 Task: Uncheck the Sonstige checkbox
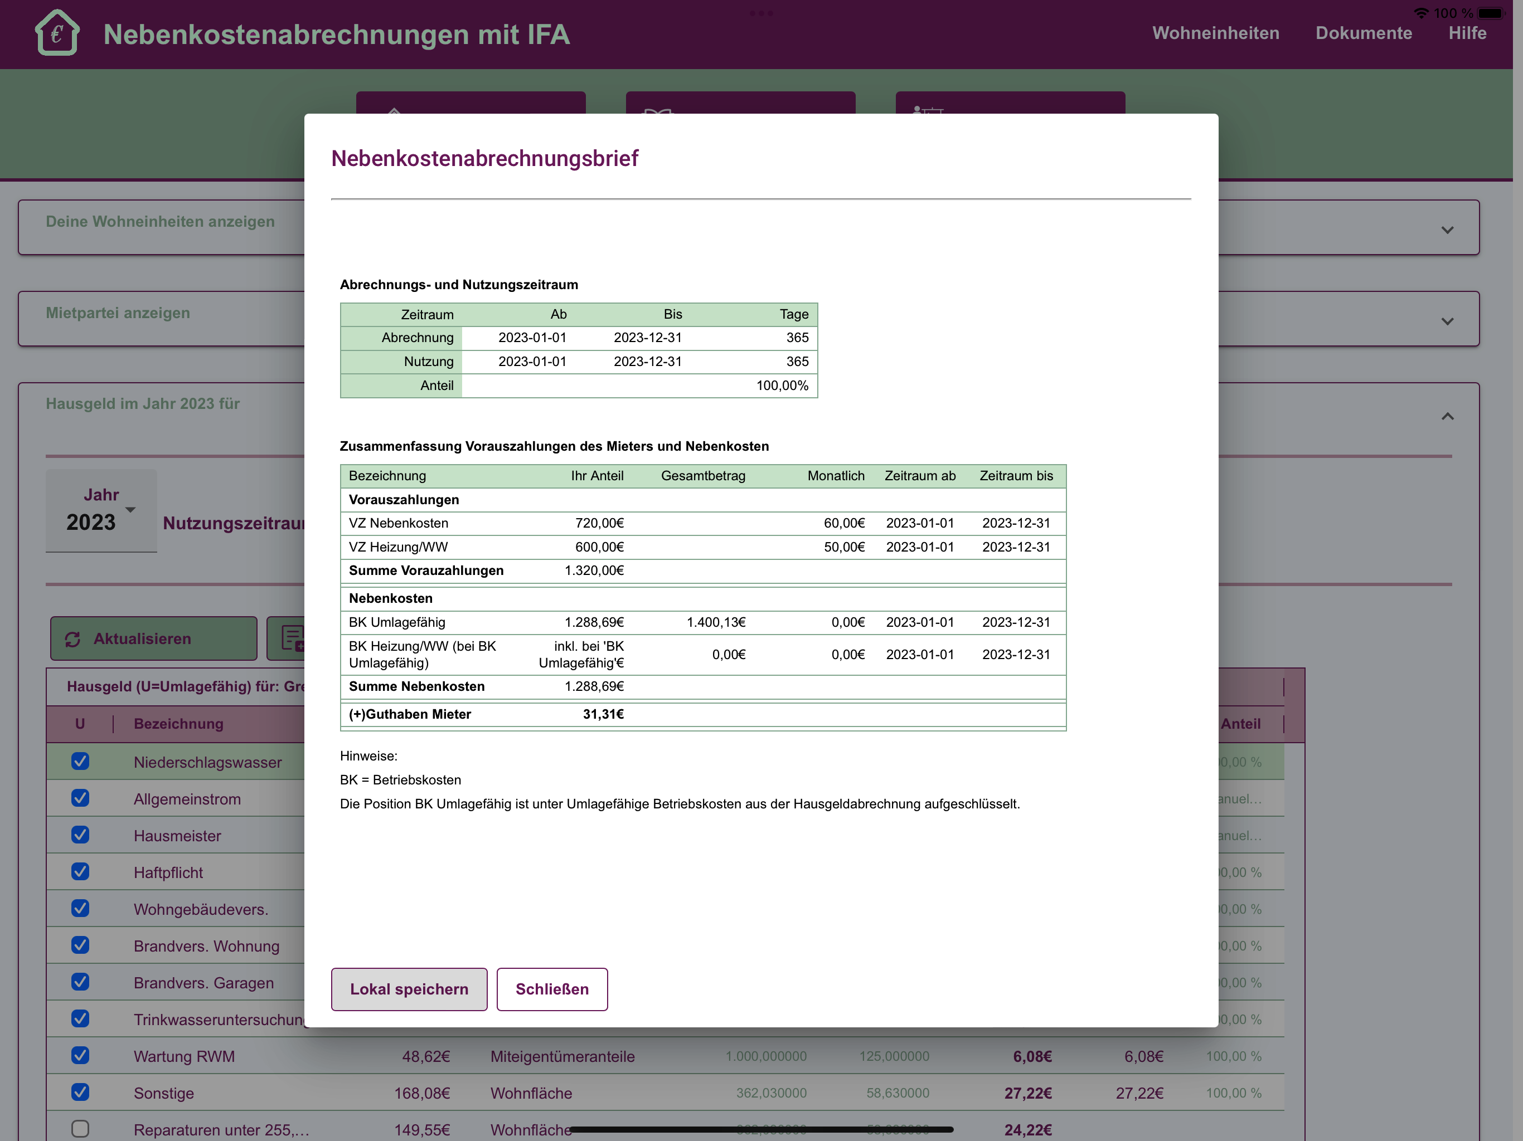pos(80,1092)
